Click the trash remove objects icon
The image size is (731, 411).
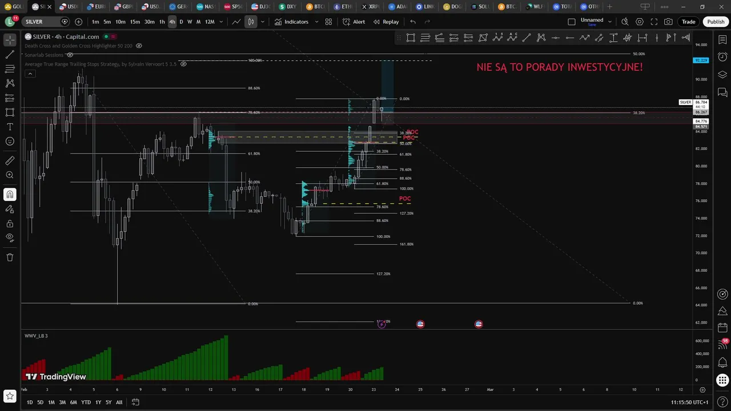coord(10,257)
